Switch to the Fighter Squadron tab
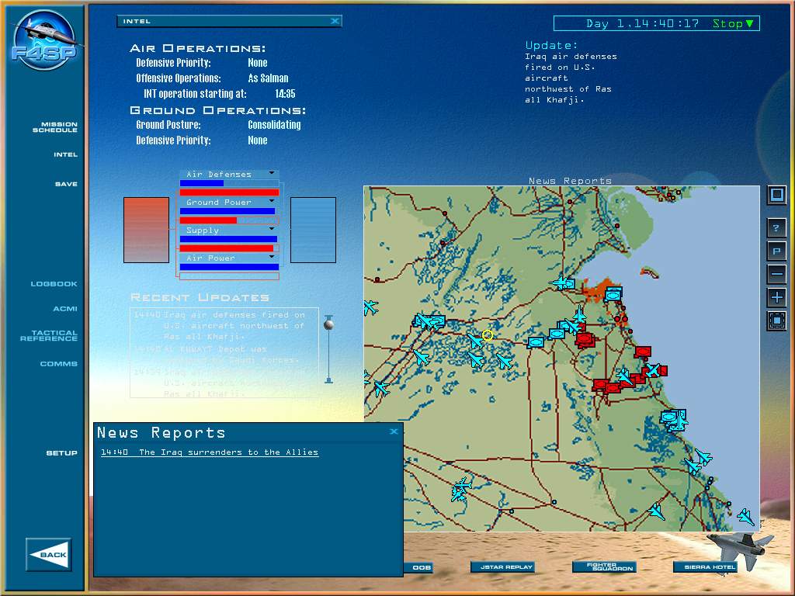 [x=604, y=567]
